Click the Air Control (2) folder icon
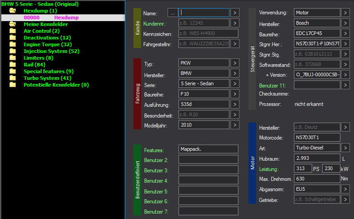 (x=13, y=31)
